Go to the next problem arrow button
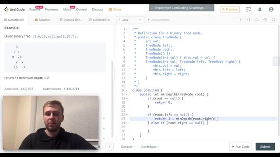 (109, 147)
